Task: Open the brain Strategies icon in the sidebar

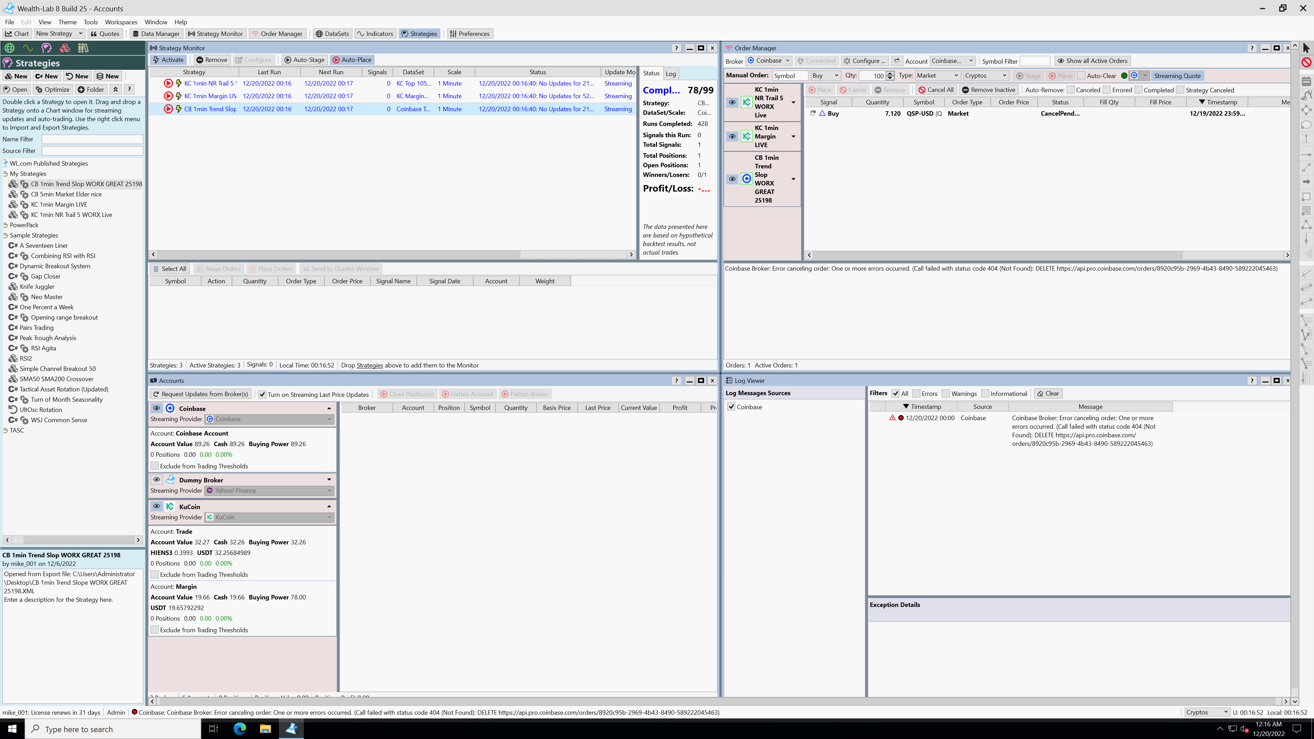Action: pyautogui.click(x=47, y=48)
